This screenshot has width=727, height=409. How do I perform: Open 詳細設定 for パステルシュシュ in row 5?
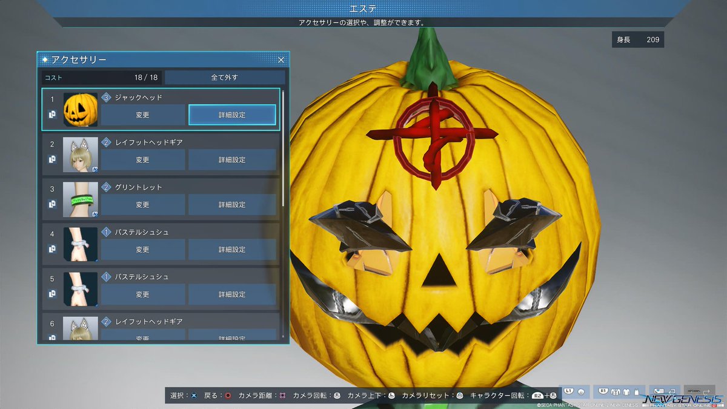click(232, 294)
